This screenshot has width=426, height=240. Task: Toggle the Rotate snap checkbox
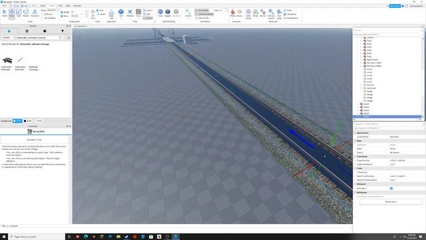(x=62, y=12)
